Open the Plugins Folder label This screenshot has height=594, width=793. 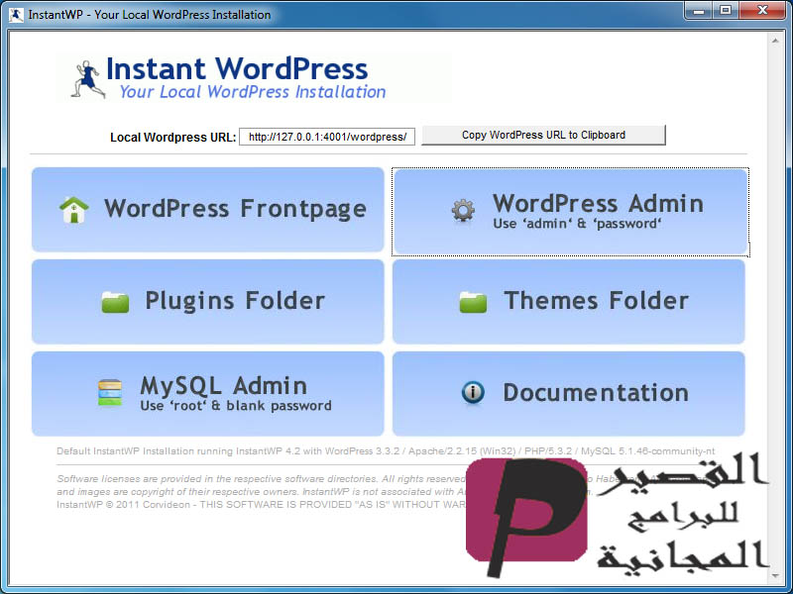click(235, 301)
